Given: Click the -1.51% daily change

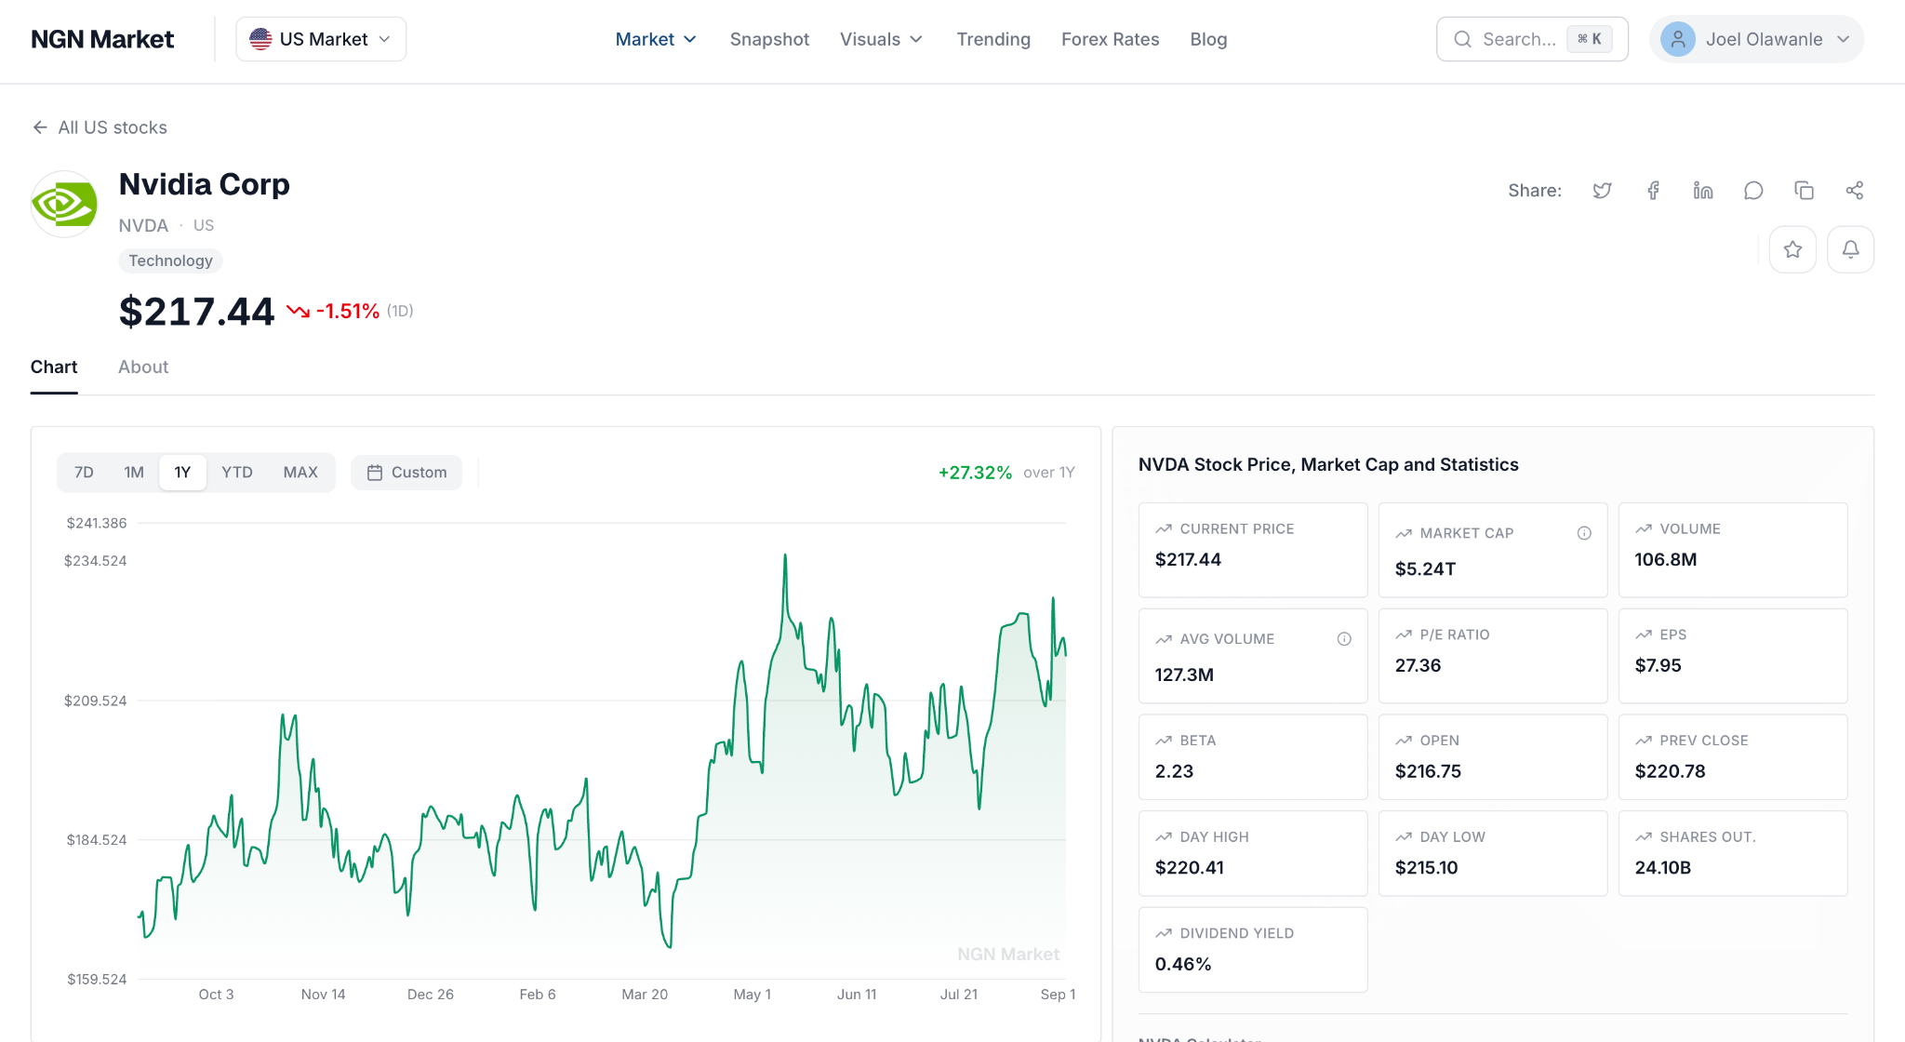Looking at the screenshot, I should point(348,311).
